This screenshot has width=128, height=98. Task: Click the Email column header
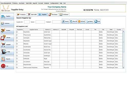click(x=87, y=30)
